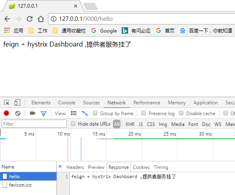235x195 pixels.
Task: Filter requests by Media
Action: click(x=178, y=124)
